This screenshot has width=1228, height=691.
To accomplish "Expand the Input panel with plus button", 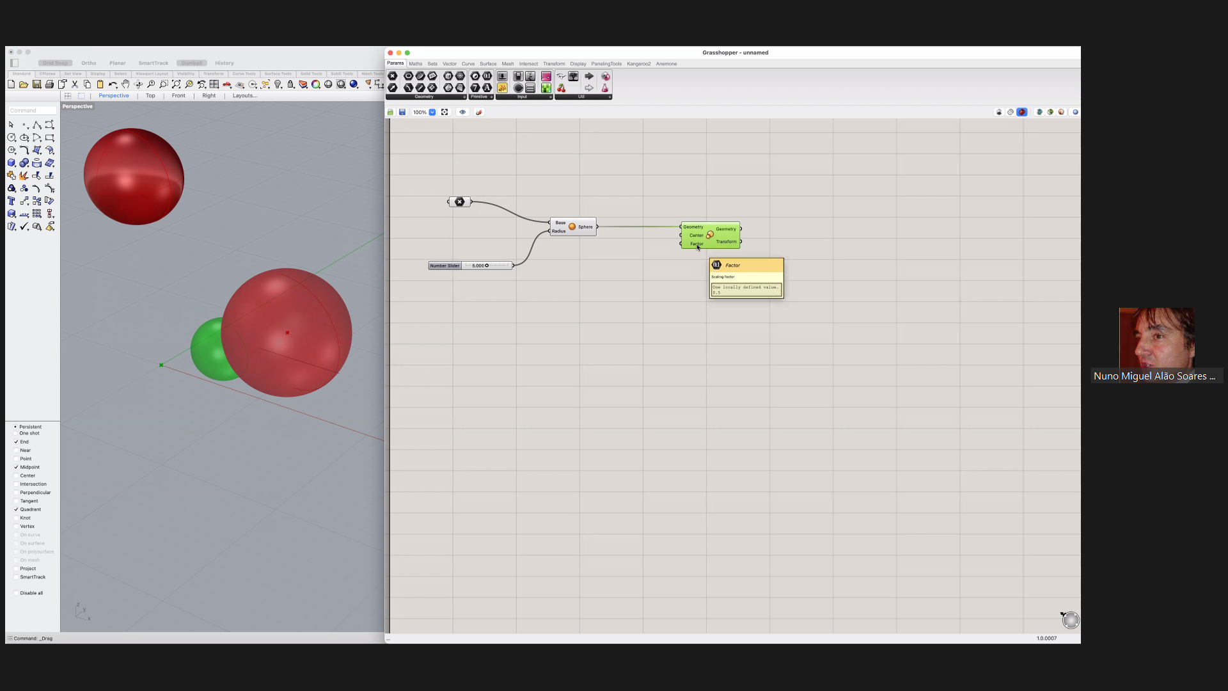I will pyautogui.click(x=551, y=97).
